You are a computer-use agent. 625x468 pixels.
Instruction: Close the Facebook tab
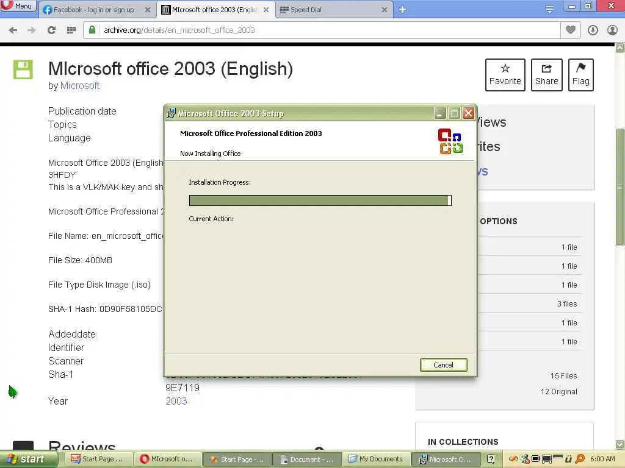coord(148,10)
